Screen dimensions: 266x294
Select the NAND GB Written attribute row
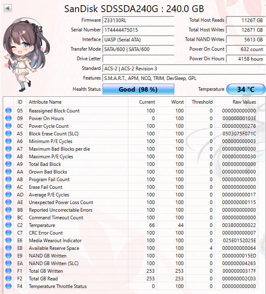tap(131, 256)
